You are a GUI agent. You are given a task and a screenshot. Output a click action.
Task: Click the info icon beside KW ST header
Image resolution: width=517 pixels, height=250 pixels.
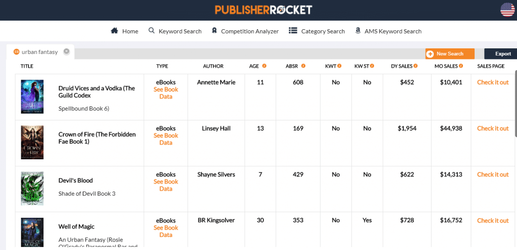coord(372,66)
